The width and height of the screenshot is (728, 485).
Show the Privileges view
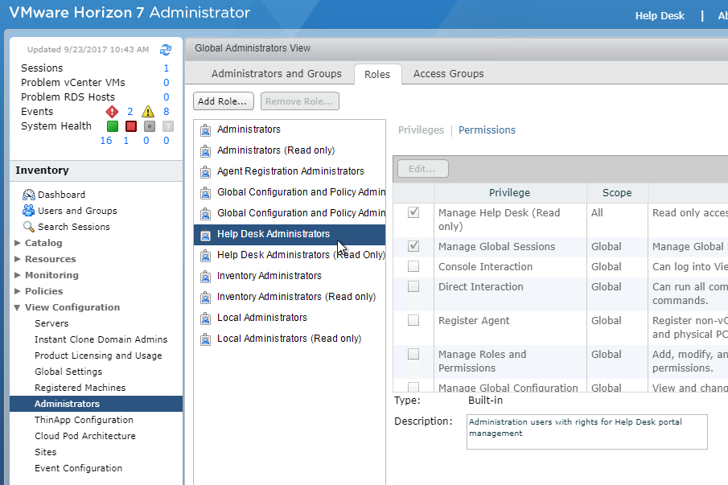pos(421,130)
